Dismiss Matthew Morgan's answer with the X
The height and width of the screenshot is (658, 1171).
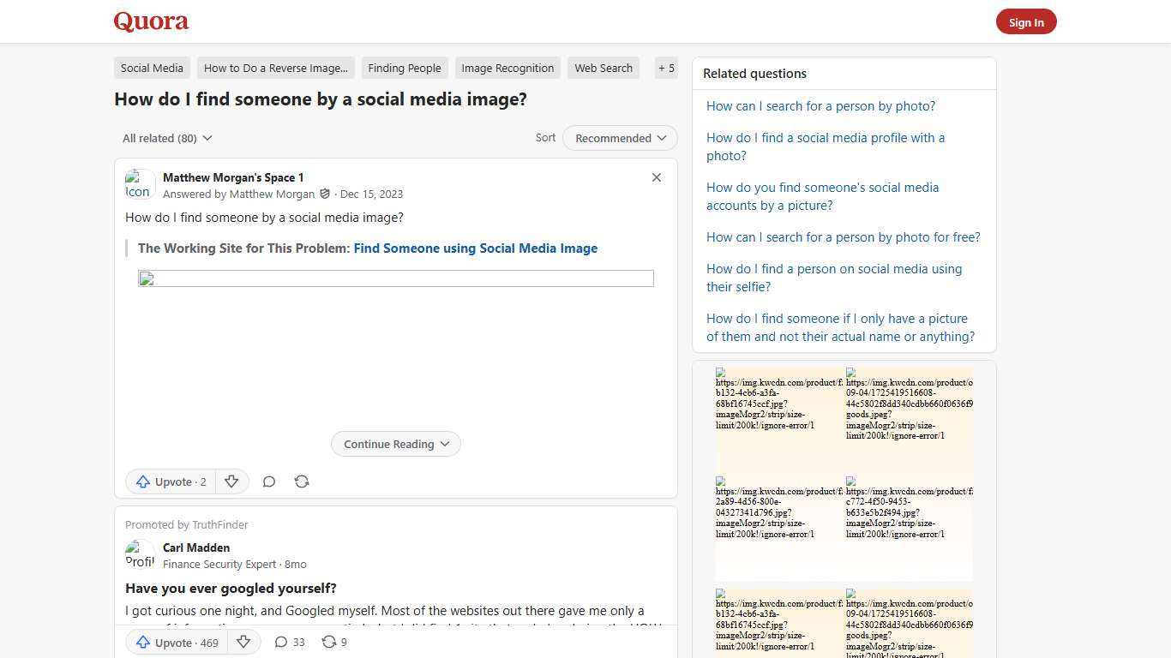(x=656, y=177)
